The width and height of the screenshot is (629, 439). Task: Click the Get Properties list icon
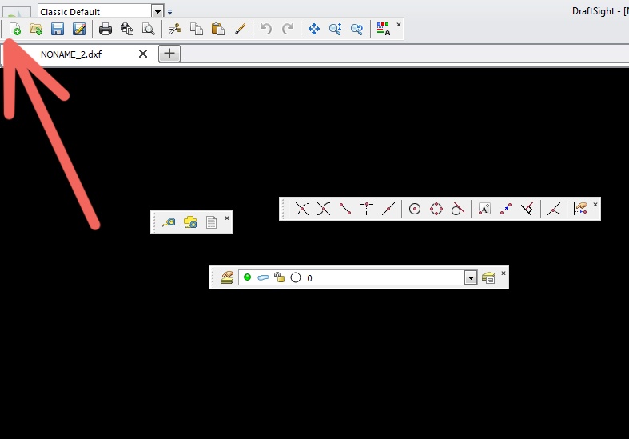point(211,222)
